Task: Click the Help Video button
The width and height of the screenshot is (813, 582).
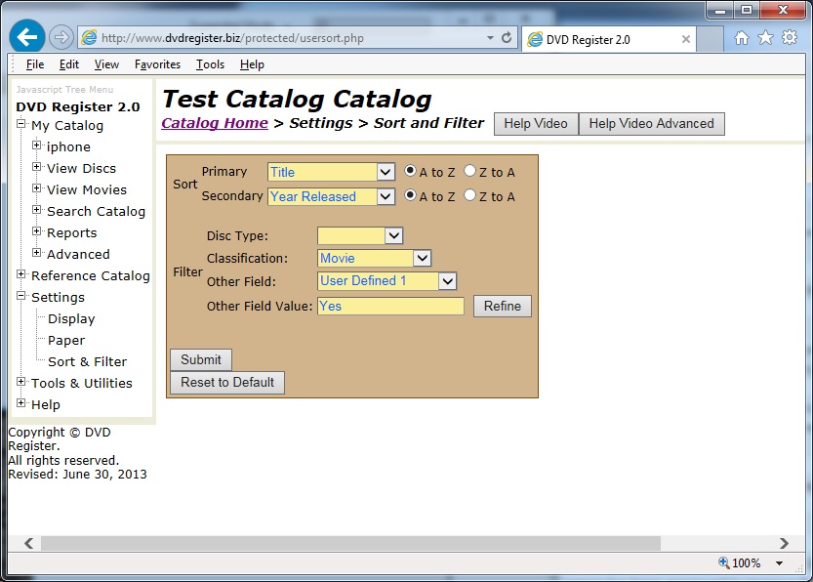Action: (x=536, y=123)
